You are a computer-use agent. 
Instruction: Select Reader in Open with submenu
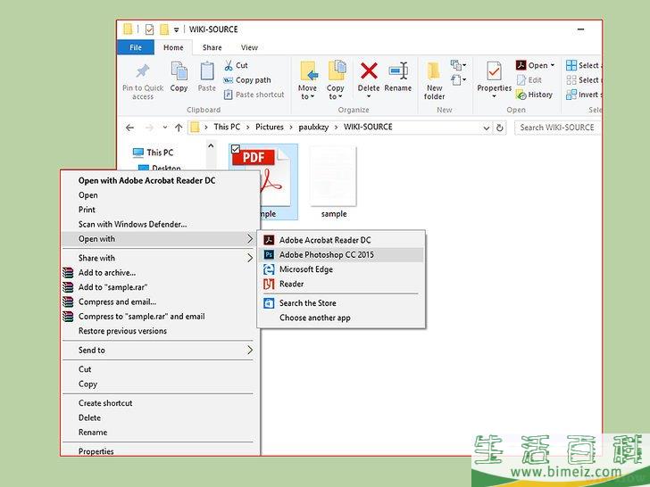(x=342, y=284)
